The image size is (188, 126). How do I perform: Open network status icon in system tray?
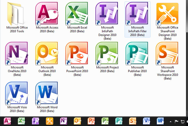[x=182, y=122]
